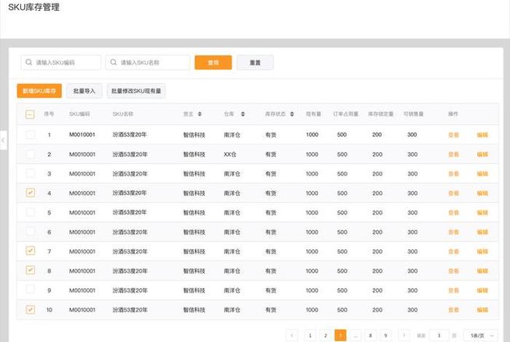This screenshot has height=342, width=510.
Task: Uncheck the checkbox for row 8
Action: (x=31, y=270)
